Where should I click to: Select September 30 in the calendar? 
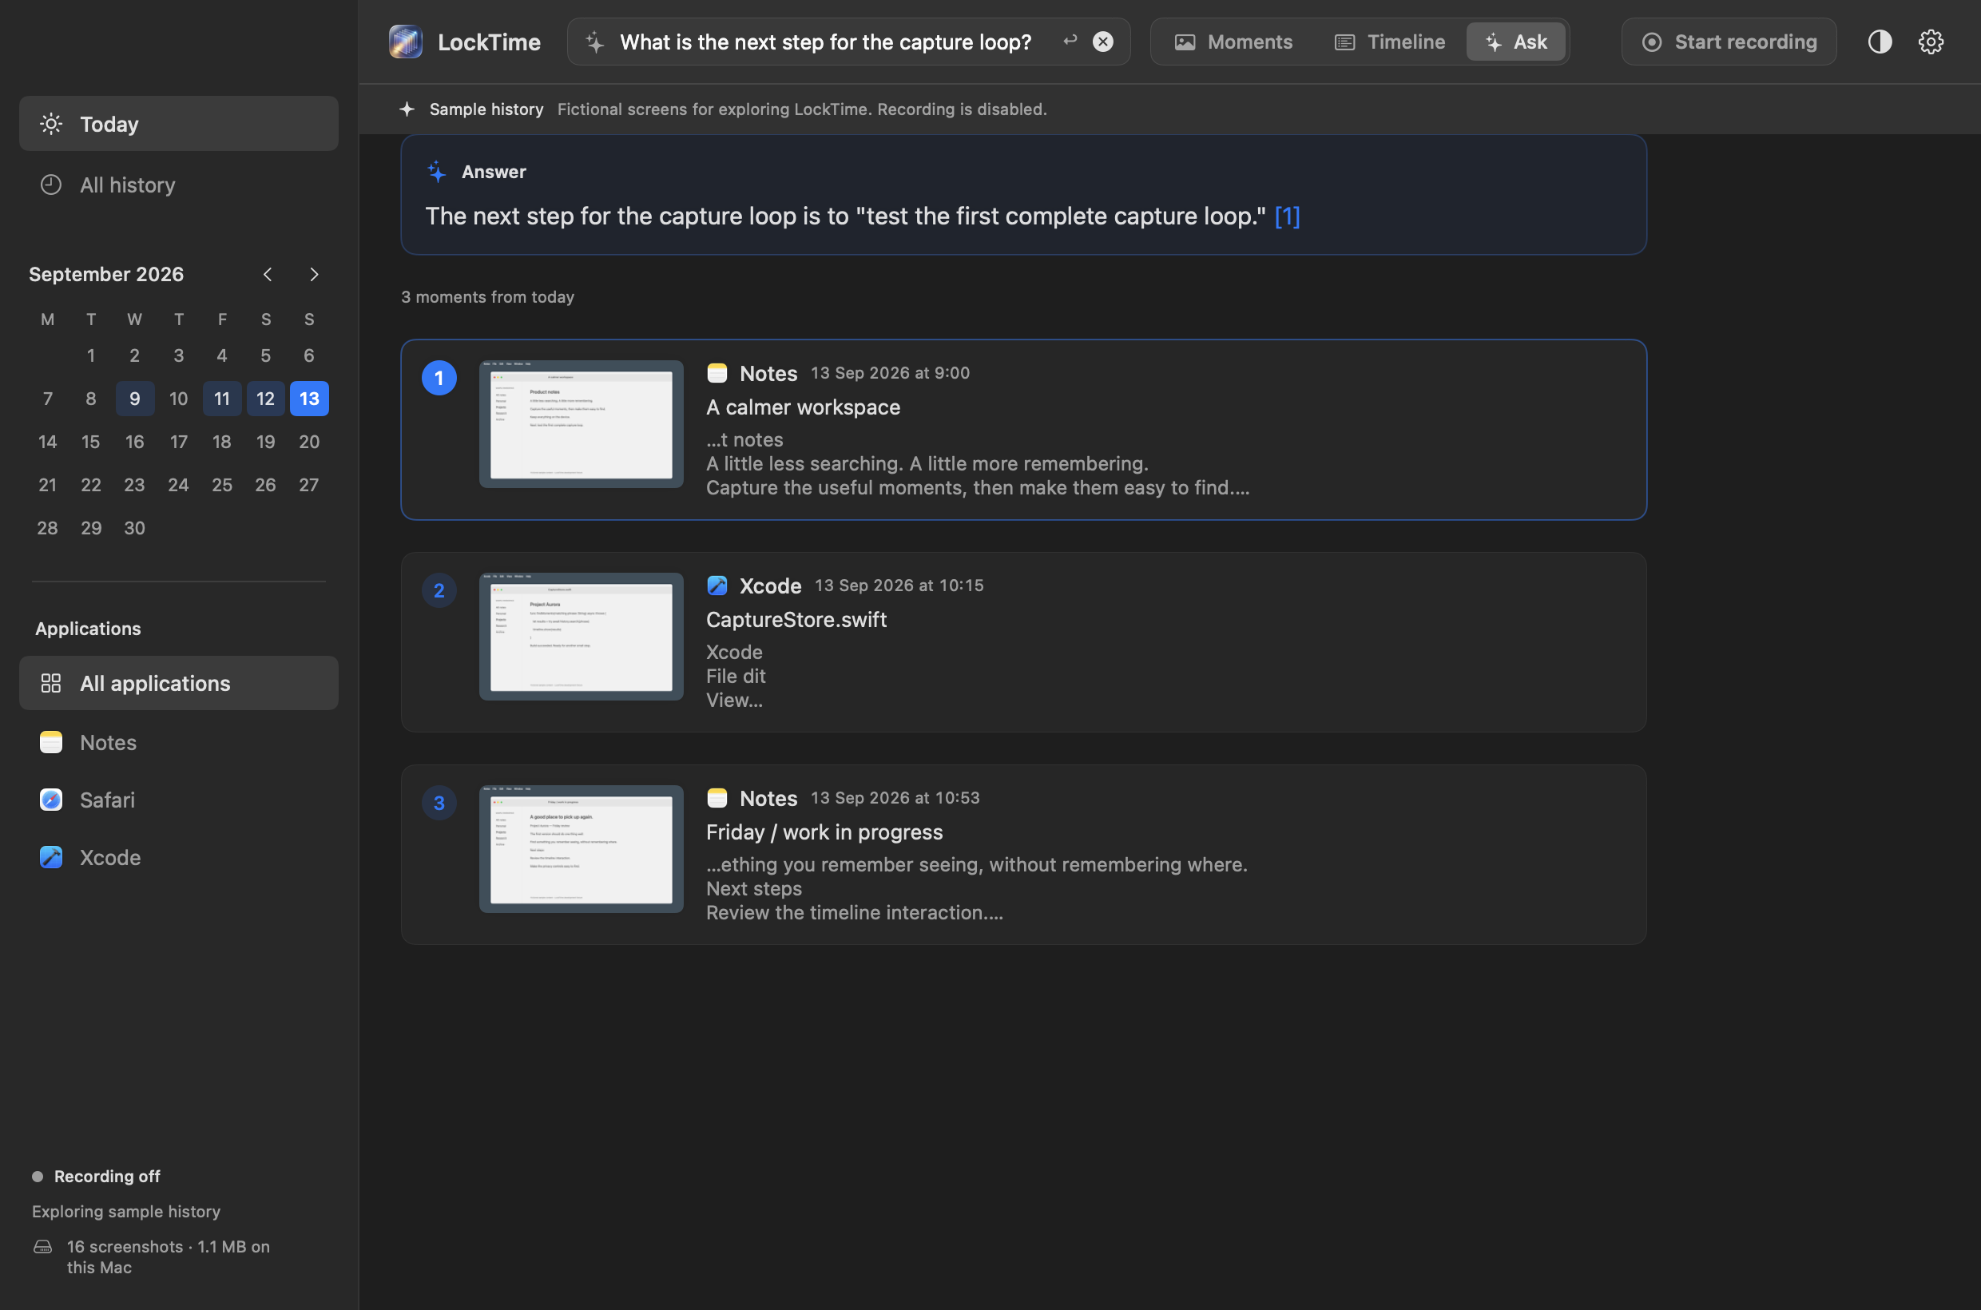pyautogui.click(x=134, y=528)
